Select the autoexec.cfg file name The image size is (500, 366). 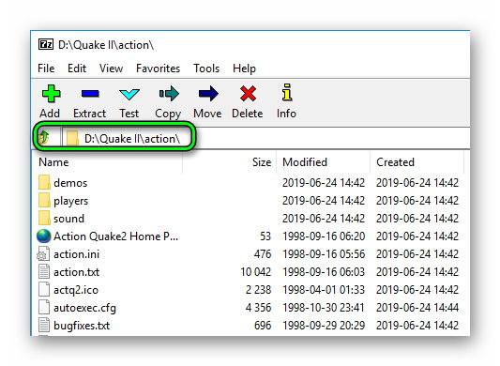point(84,308)
